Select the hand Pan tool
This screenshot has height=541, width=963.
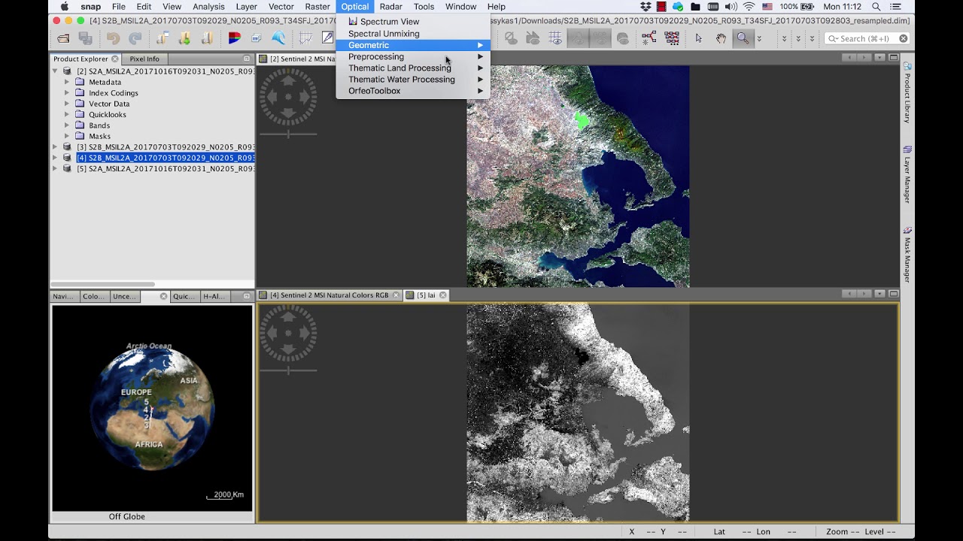tap(721, 38)
